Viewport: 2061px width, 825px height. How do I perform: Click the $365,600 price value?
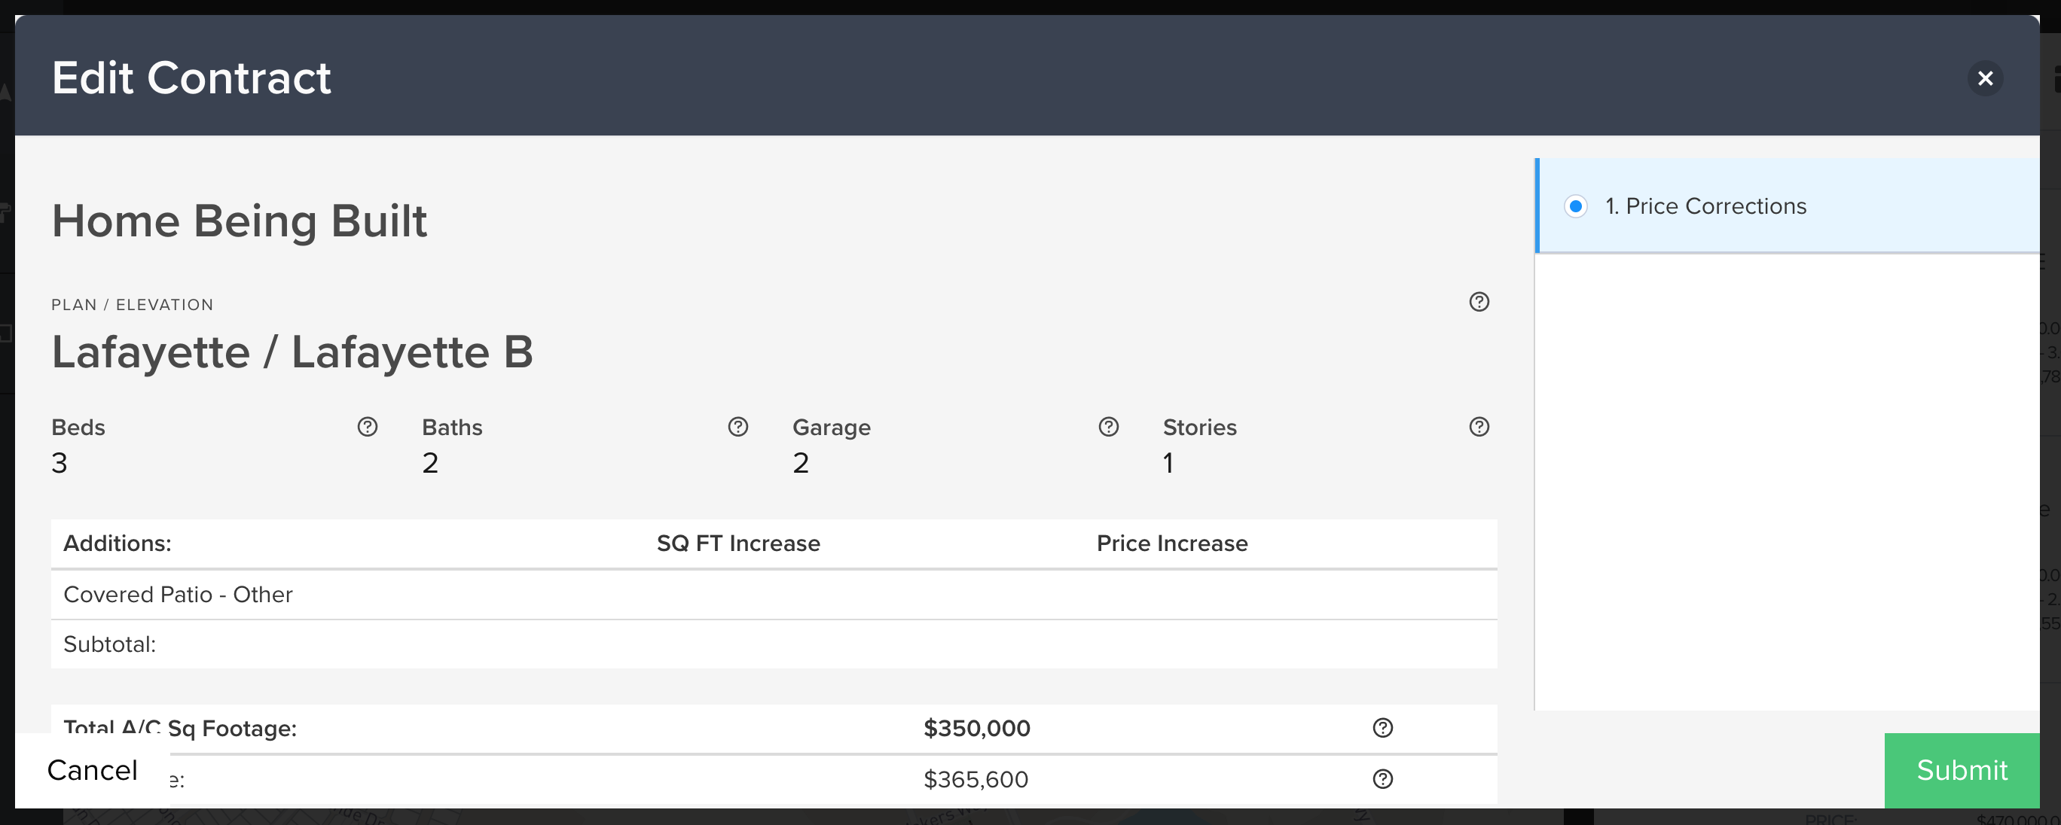pyautogui.click(x=976, y=779)
